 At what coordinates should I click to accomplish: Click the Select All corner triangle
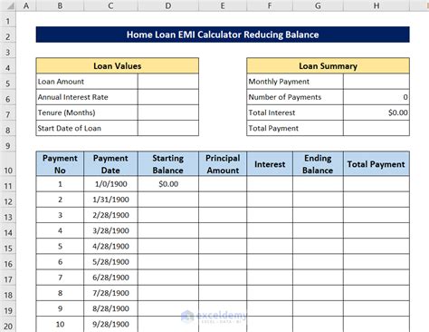11,5
